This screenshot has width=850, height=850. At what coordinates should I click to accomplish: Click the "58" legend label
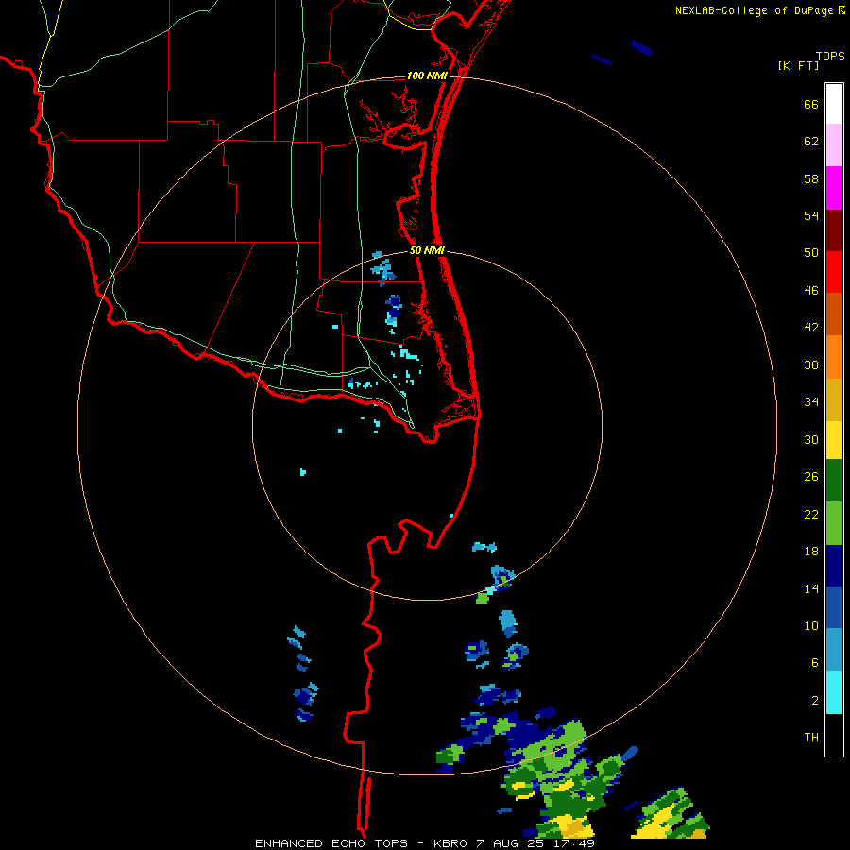[811, 178]
